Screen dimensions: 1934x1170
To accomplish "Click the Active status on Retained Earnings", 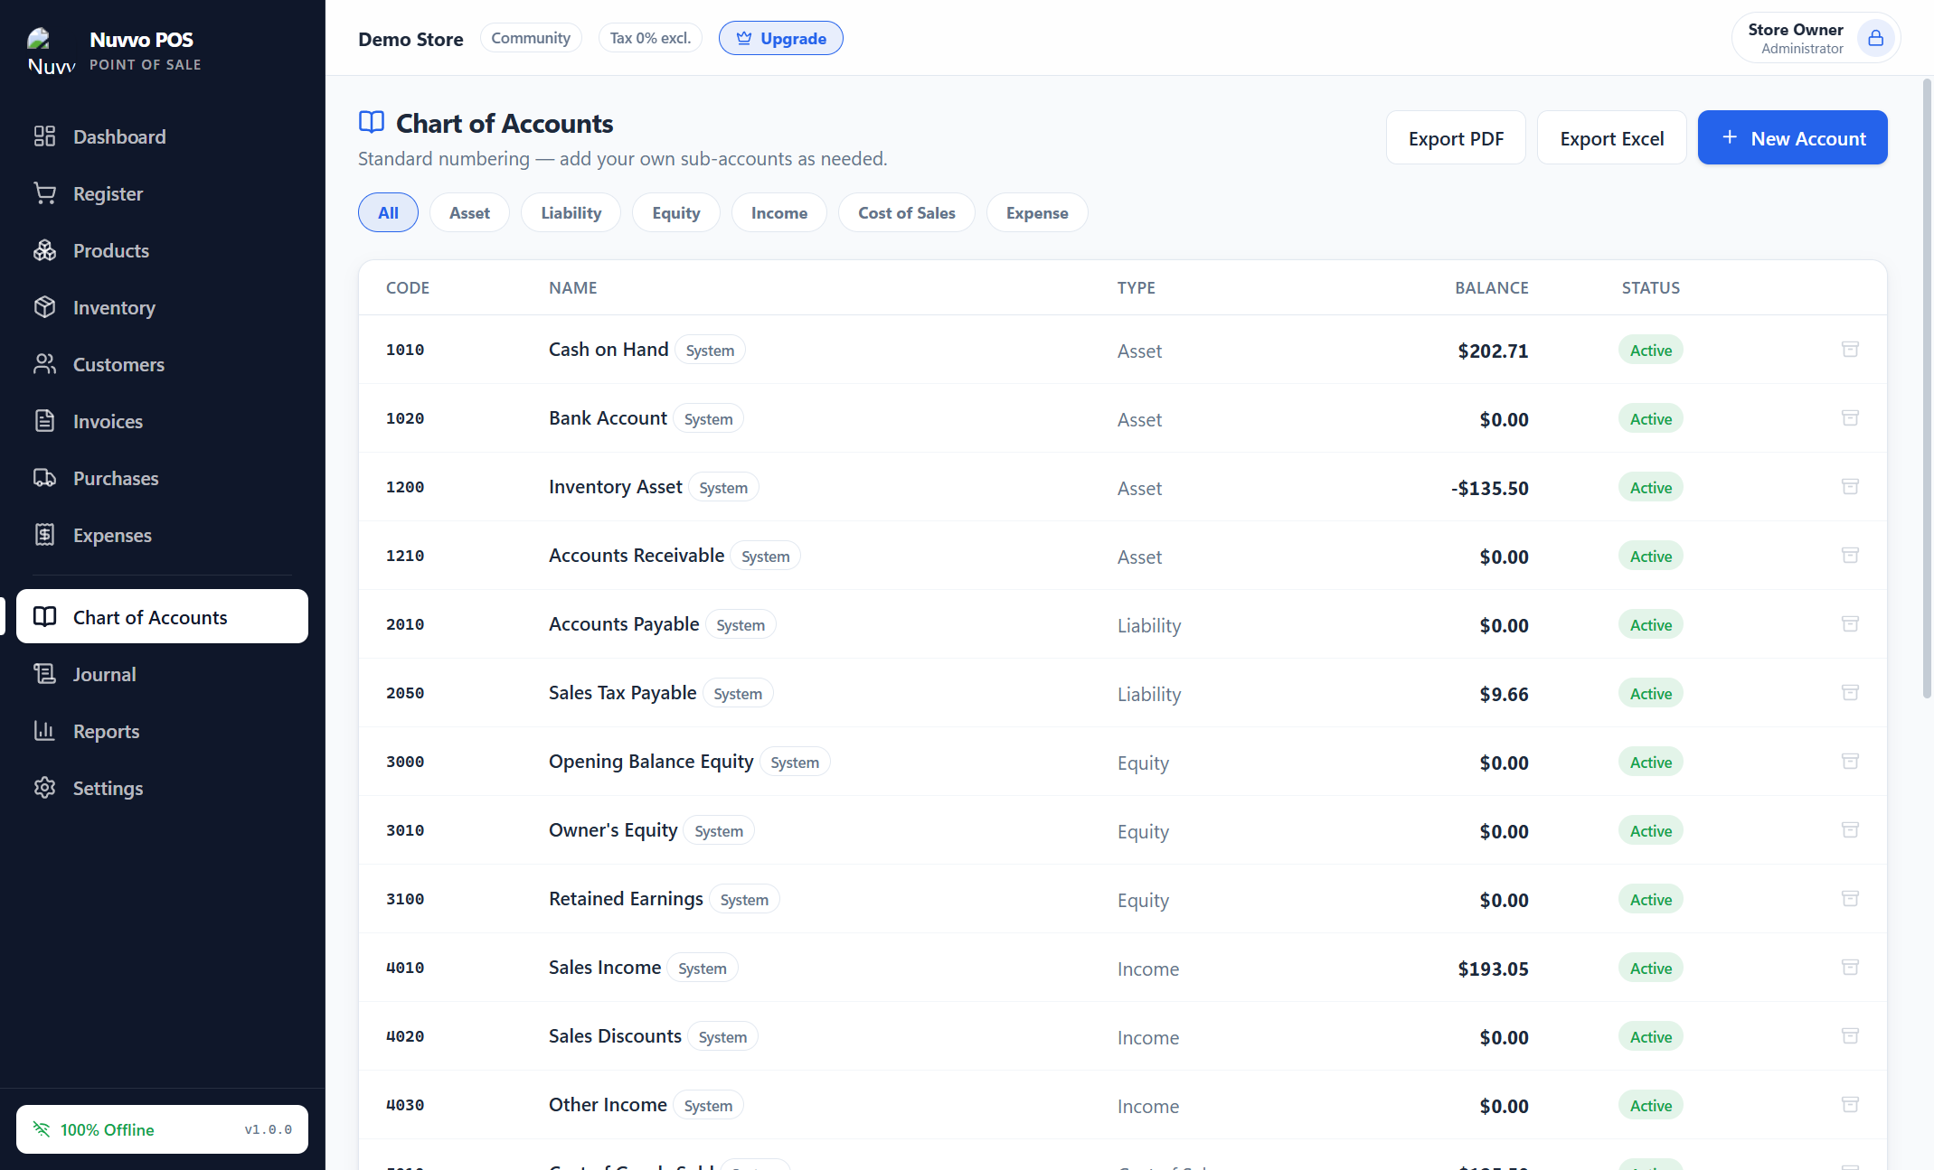I will [x=1650, y=899].
